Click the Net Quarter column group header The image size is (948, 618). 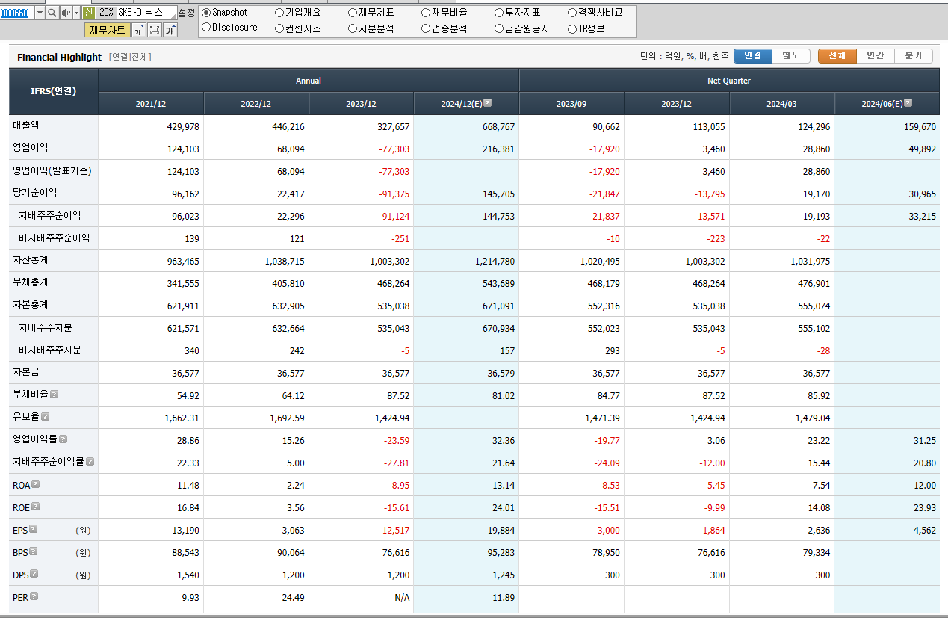point(729,81)
